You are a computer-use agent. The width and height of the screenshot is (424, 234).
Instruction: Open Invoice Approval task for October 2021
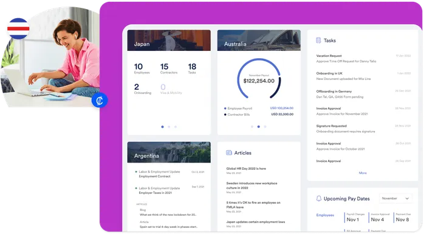point(363,146)
